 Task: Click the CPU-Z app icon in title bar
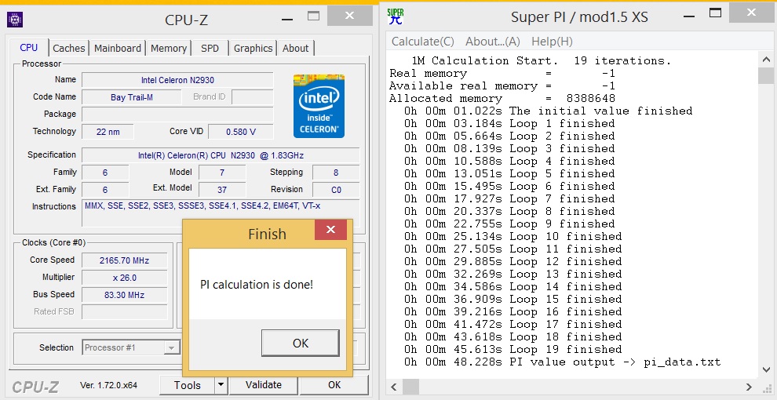15,20
